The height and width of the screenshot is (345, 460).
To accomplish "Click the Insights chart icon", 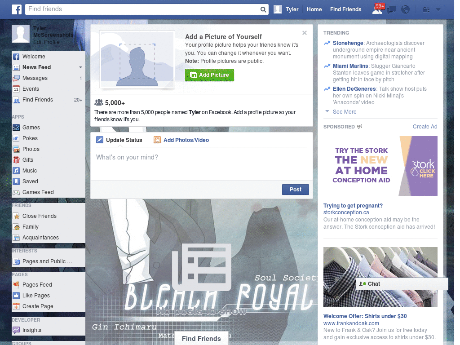I will coord(16,330).
